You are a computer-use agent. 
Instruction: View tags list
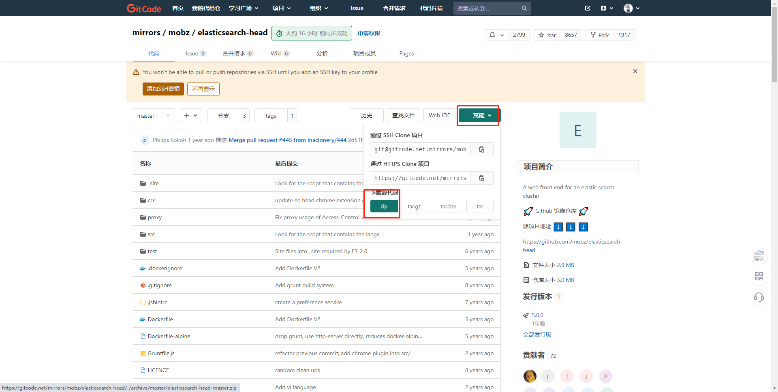[x=276, y=115]
